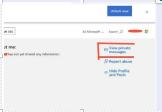The width and height of the screenshot is (162, 112).
Task: Click the colorful Microsoft logo icon
Action: pyautogui.click(x=146, y=31)
